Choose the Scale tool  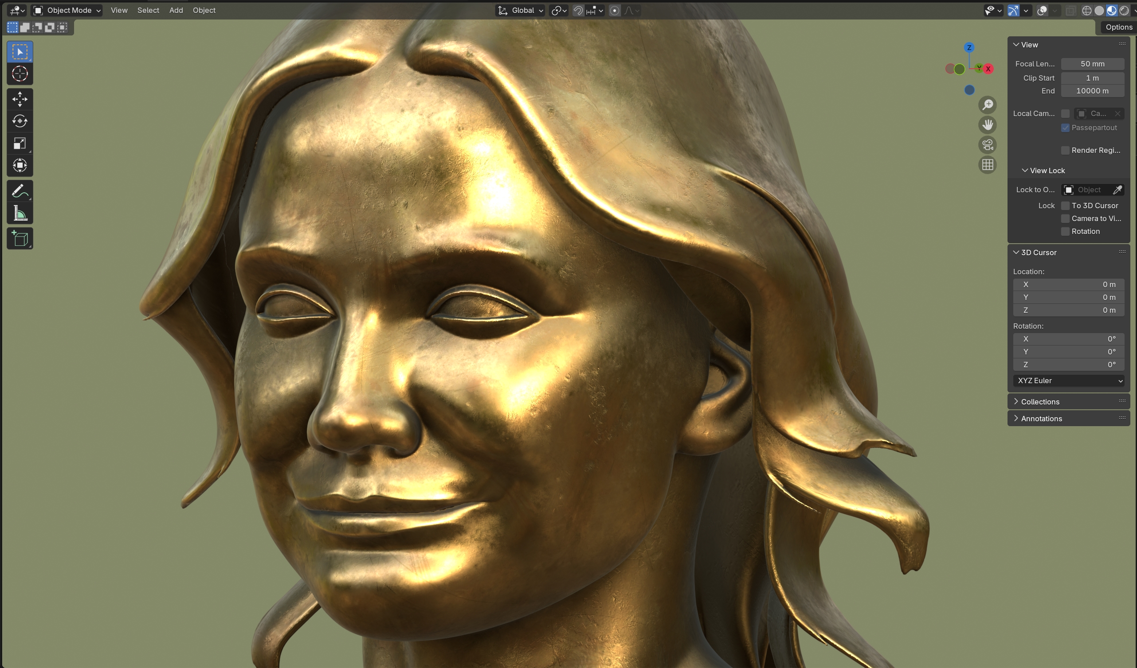tap(20, 144)
